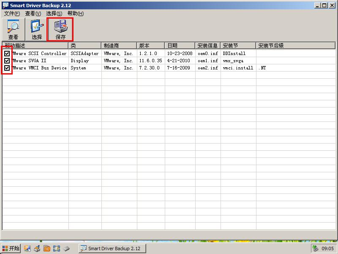Click the 查看 (View) toolbar icon
Screen dimensions: 338x254
14,29
